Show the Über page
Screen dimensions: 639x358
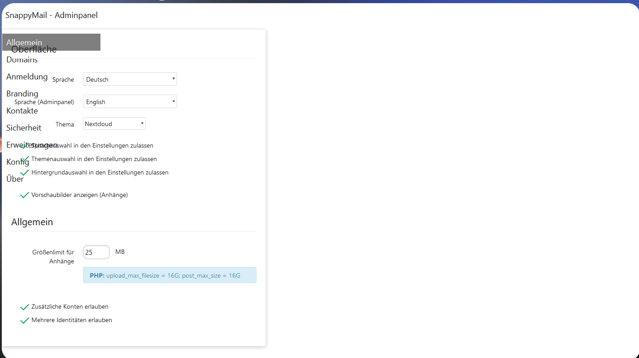(x=15, y=179)
